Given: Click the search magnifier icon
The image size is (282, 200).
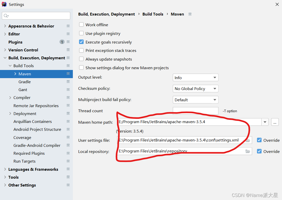Looking at the screenshot, I should [6, 16].
